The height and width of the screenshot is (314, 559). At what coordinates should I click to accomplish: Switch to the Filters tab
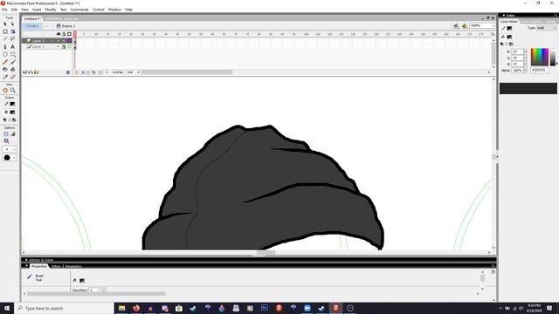[56, 266]
